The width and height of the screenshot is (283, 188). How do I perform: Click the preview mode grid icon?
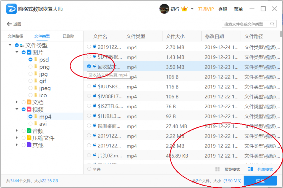click(x=218, y=169)
